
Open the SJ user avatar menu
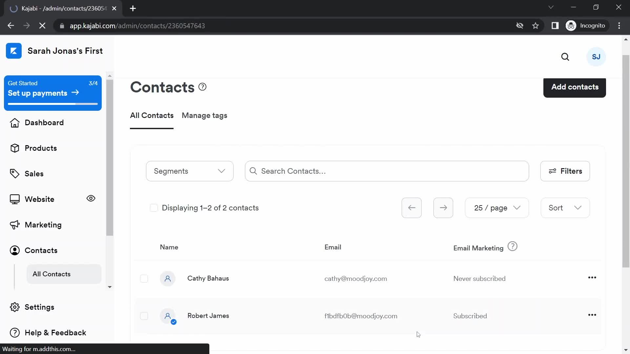coord(596,57)
